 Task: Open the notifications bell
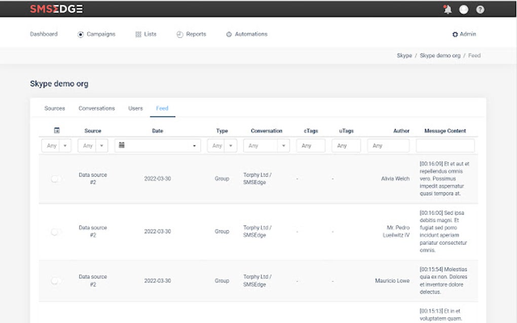click(448, 10)
